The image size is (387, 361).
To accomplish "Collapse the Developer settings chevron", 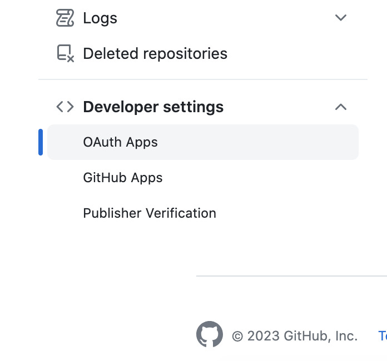I will 341,107.
